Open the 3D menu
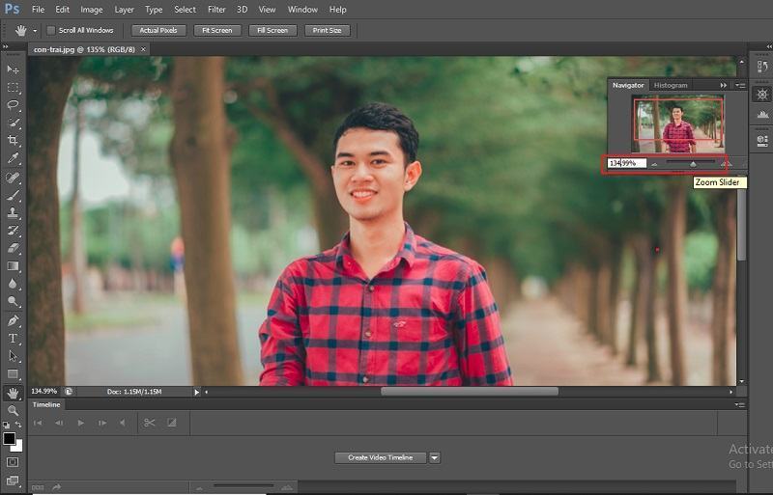The height and width of the screenshot is (495, 773). [x=243, y=10]
